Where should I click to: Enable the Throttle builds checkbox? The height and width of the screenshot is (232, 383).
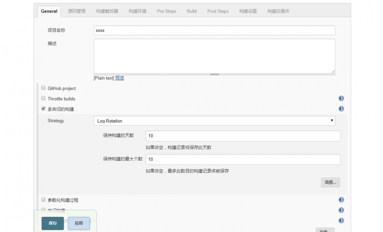[x=43, y=98]
